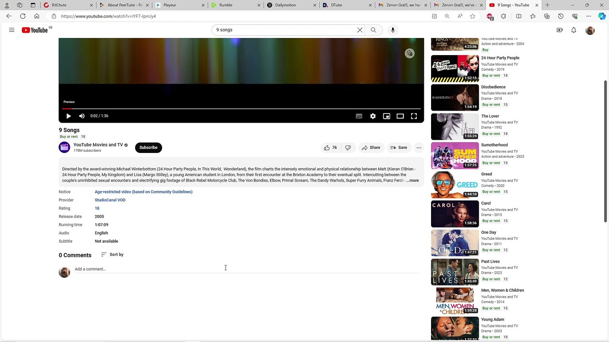This screenshot has width=609, height=342.
Task: Open the StudioCanal VOD provider link
Action: (x=110, y=200)
